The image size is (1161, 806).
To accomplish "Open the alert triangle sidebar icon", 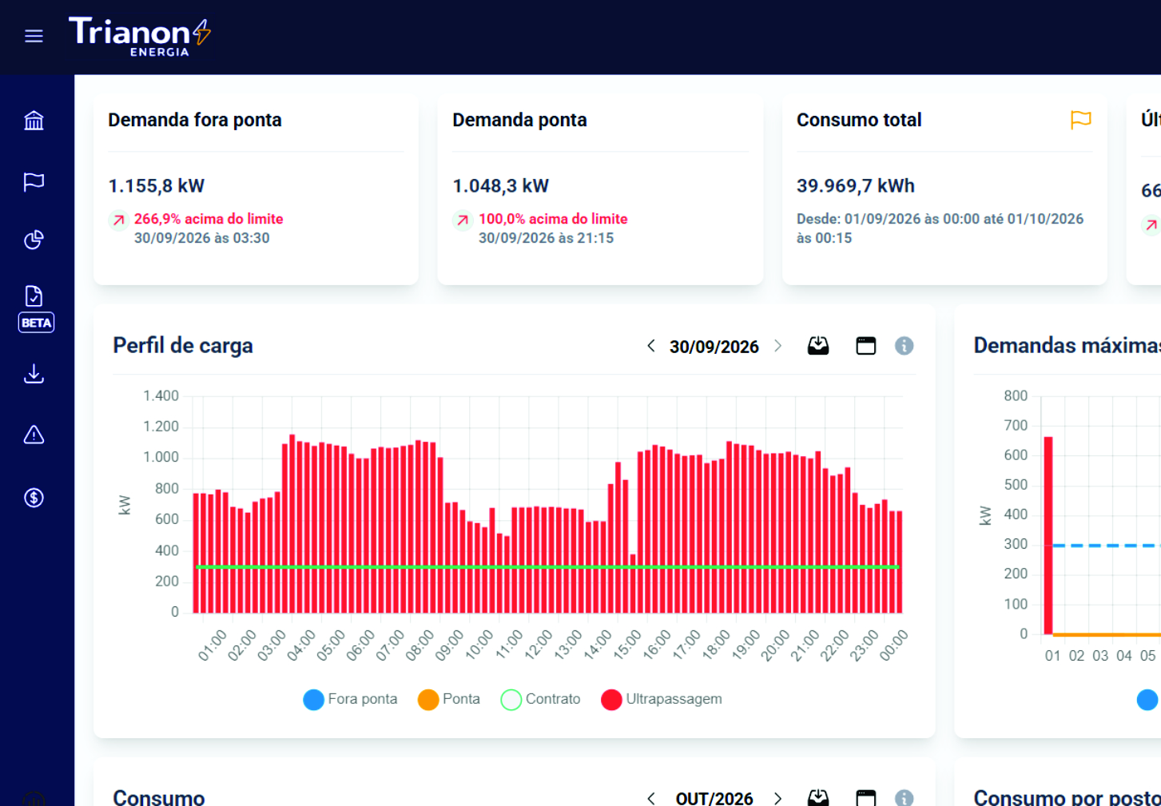I will [34, 435].
